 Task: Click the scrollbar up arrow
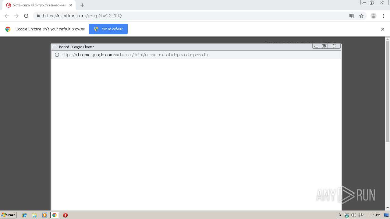388,39
